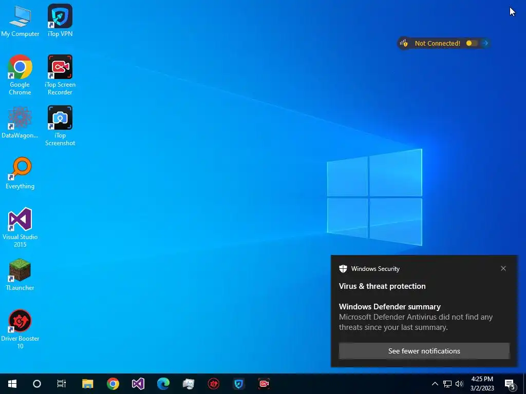Click the network icon in system tray

point(447,384)
